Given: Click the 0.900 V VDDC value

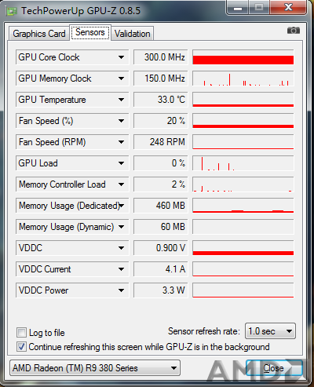Looking at the screenshot, I should point(161,248).
